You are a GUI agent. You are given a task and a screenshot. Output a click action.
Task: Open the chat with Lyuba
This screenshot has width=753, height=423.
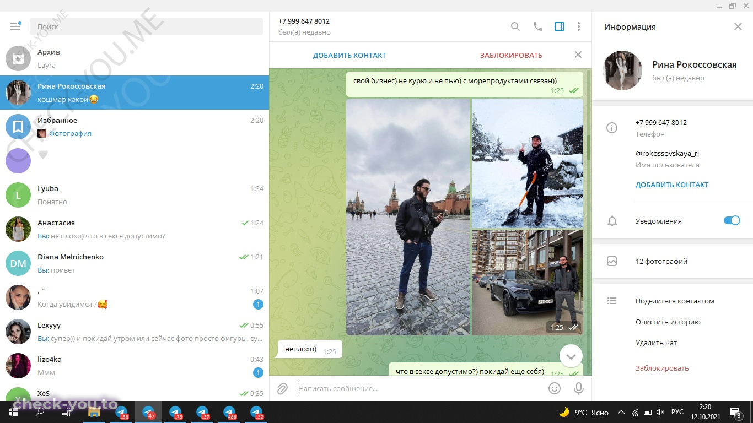(135, 195)
